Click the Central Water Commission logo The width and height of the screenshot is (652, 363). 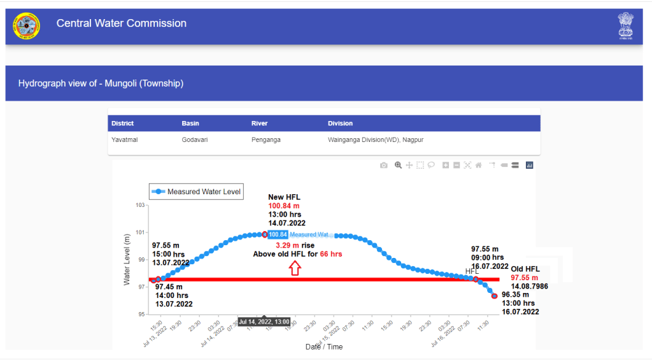pos(26,26)
